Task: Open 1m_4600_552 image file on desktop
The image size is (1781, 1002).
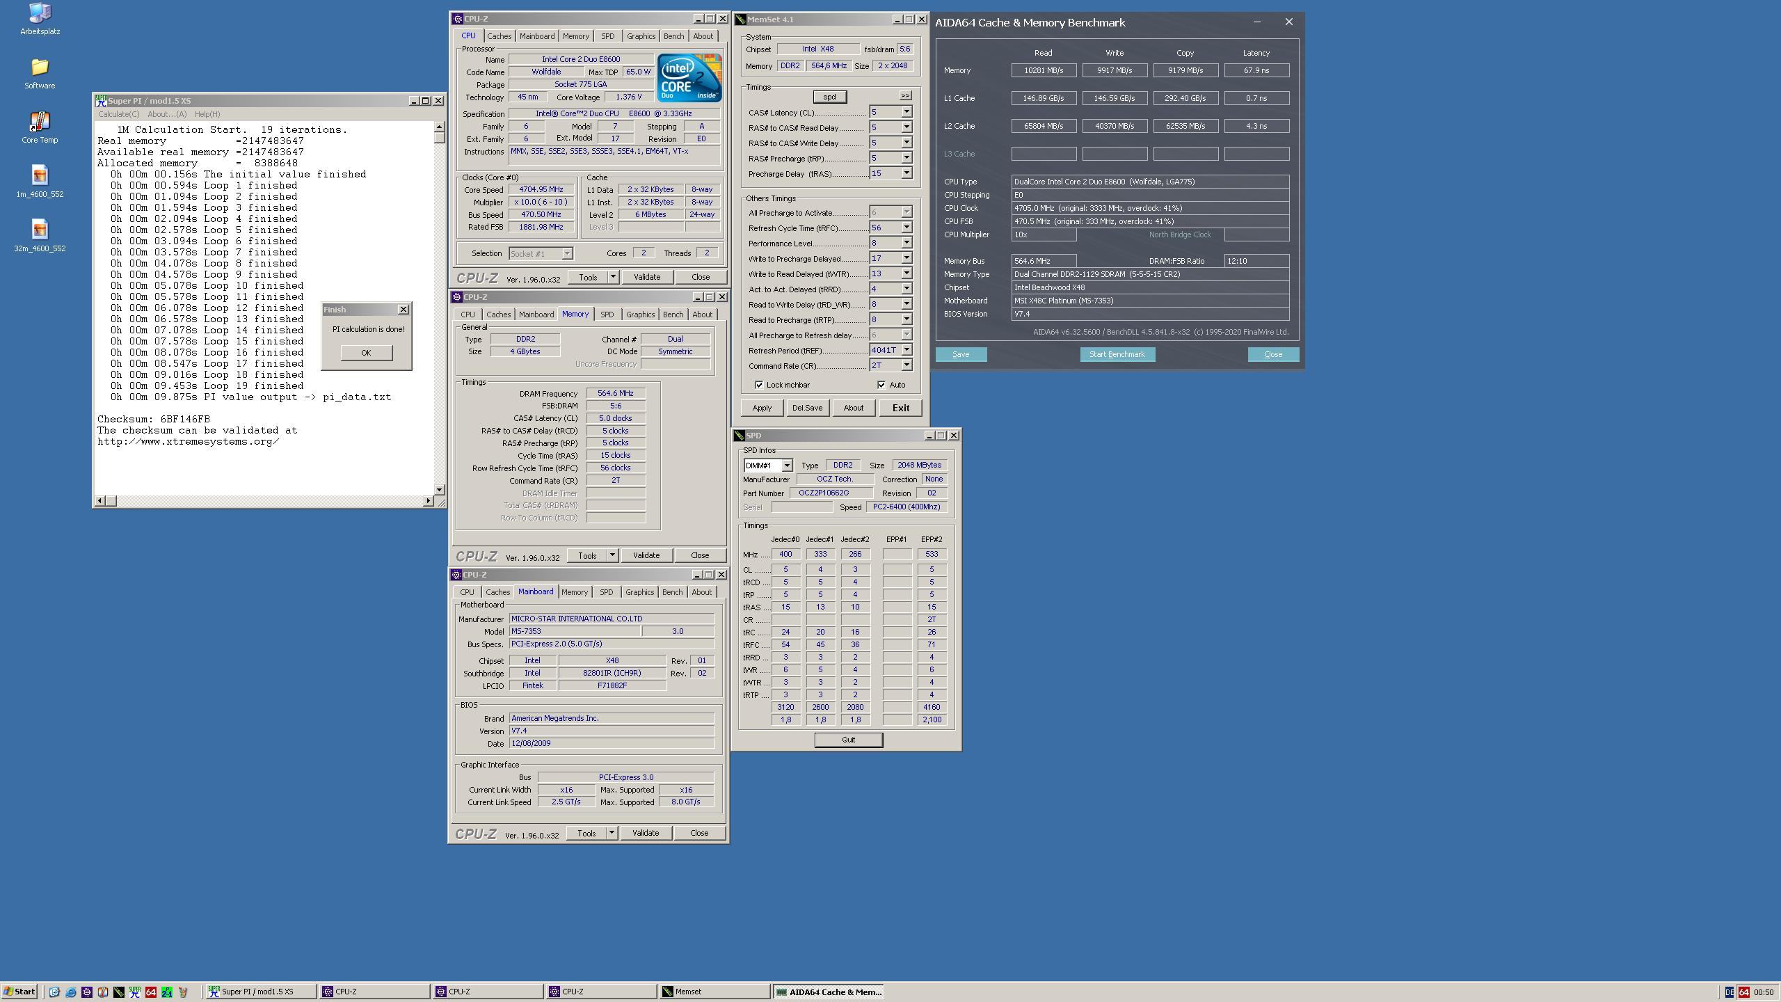Action: [x=40, y=182]
